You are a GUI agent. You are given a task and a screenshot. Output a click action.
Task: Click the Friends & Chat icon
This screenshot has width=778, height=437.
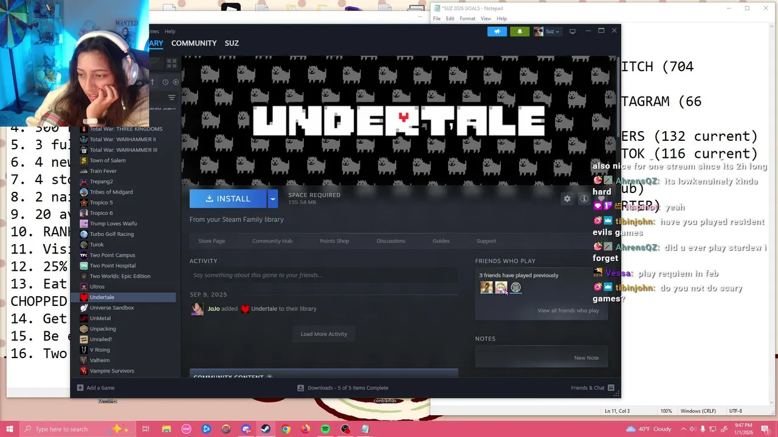pyautogui.click(x=611, y=388)
